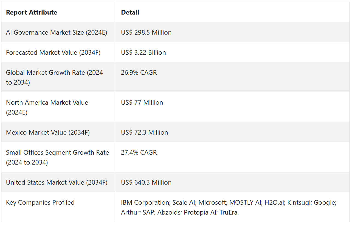Image resolution: width=352 pixels, height=225 pixels.
Task: Click the "26.9% CAGR" value
Action: pos(139,73)
